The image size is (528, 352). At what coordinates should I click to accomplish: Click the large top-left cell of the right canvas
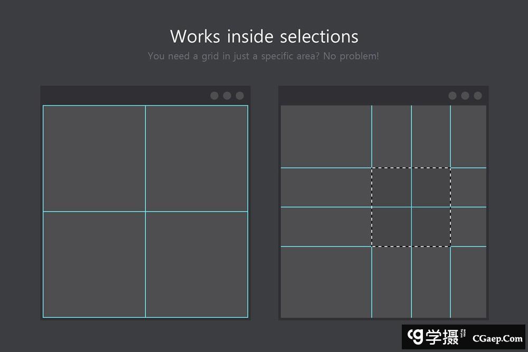pyautogui.click(x=326, y=136)
